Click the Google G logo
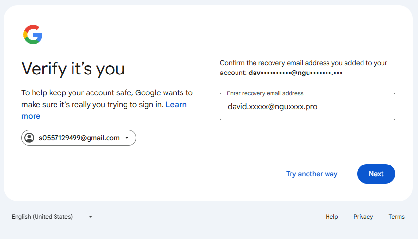Image resolution: width=418 pixels, height=239 pixels. (33, 35)
